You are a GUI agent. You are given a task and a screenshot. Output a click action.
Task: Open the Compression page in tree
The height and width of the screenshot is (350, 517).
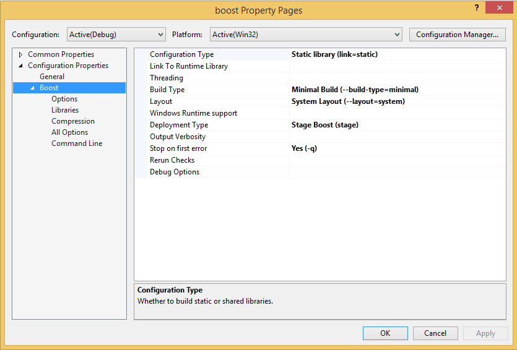coord(73,121)
